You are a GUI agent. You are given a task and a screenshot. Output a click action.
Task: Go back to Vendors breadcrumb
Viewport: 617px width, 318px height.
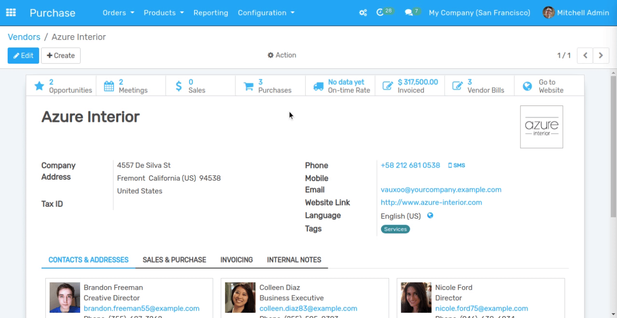[x=24, y=37]
